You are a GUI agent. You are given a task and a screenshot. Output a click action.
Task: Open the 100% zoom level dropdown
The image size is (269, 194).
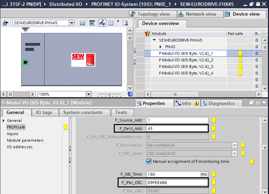click(89, 94)
